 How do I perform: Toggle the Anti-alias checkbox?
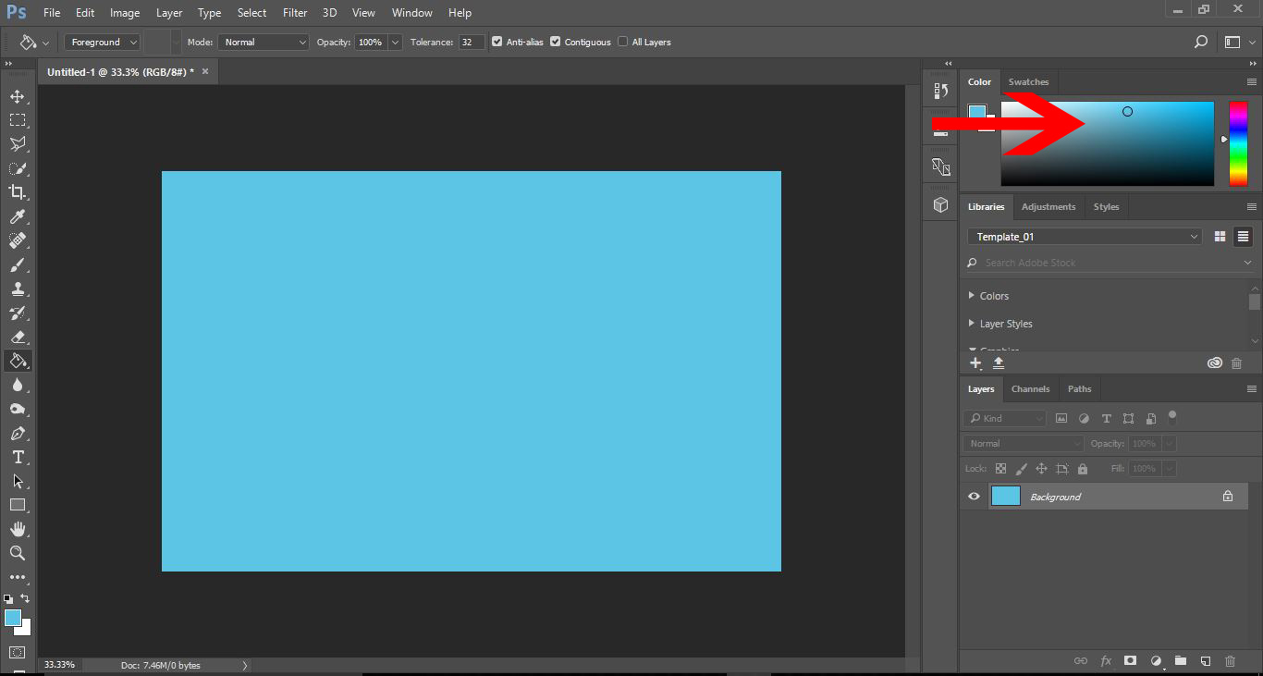497,42
